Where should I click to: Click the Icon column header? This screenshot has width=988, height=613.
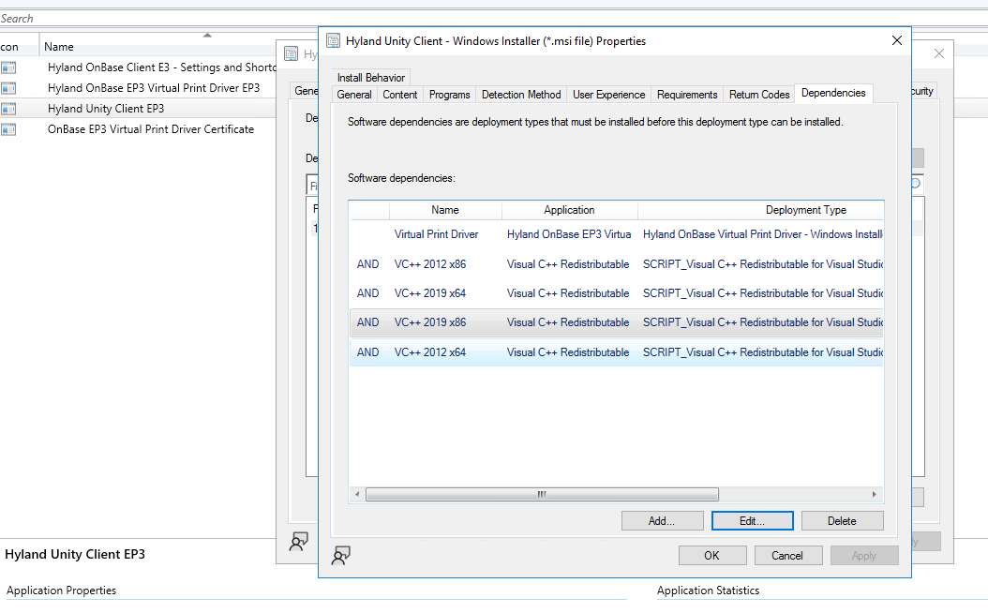click(x=19, y=47)
